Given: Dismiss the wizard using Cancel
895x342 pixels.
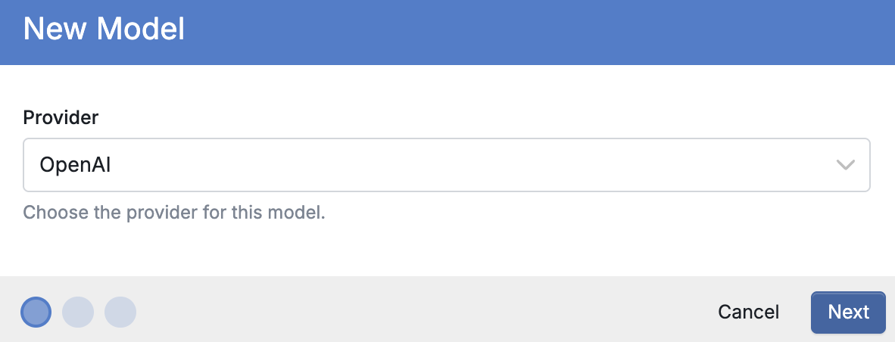Looking at the screenshot, I should click(748, 312).
